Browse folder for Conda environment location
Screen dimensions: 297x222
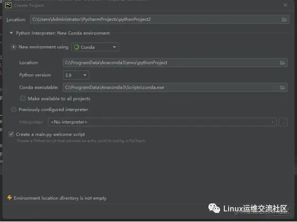(x=282, y=63)
